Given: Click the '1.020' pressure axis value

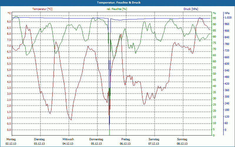Looking at the screenshot, I should click(228, 18).
